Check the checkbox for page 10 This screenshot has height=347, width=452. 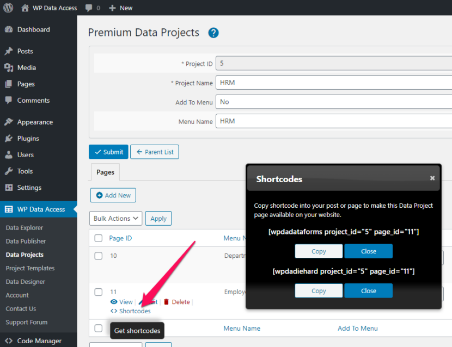pyautogui.click(x=97, y=255)
